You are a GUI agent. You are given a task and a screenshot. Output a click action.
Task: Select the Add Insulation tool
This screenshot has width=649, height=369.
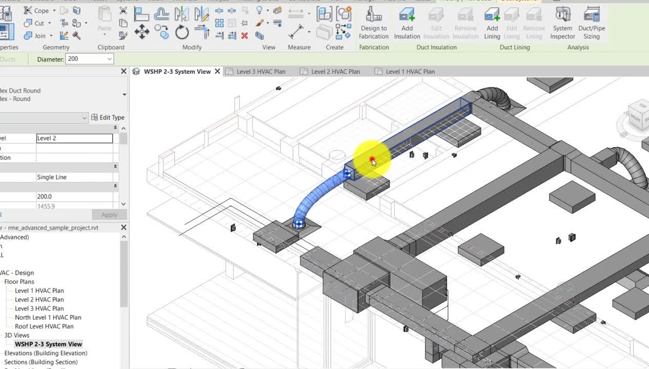407,23
